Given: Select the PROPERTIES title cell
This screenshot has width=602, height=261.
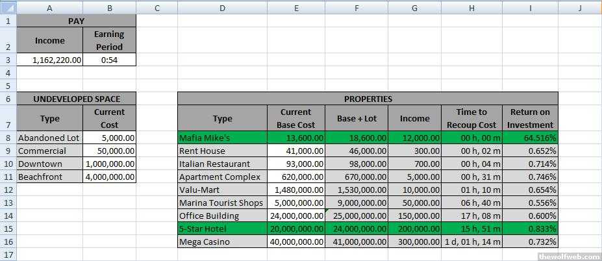Looking at the screenshot, I should tap(368, 99).
